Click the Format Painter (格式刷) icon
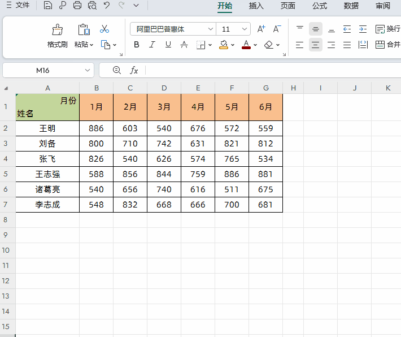The height and width of the screenshot is (337, 401). pyautogui.click(x=57, y=30)
